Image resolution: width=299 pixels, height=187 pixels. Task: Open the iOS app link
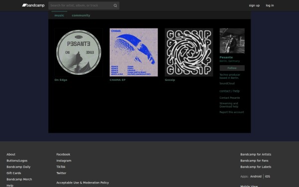pyautogui.click(x=267, y=177)
